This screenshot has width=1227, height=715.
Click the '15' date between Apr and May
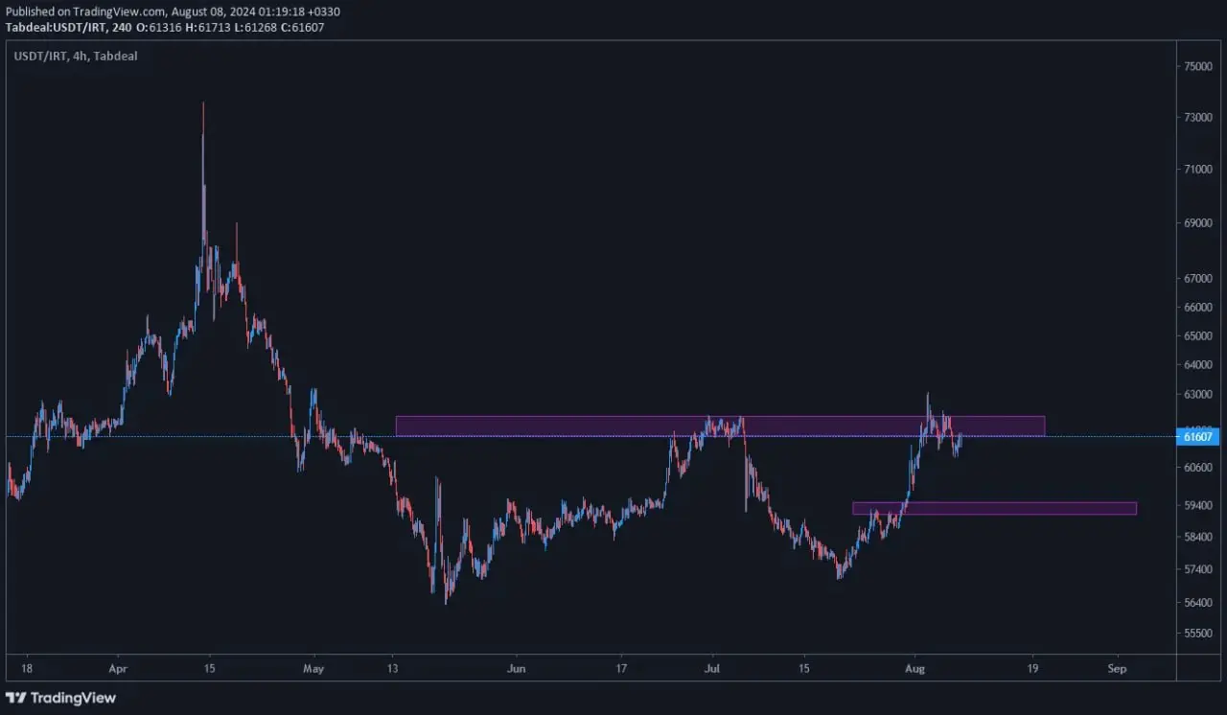click(209, 668)
